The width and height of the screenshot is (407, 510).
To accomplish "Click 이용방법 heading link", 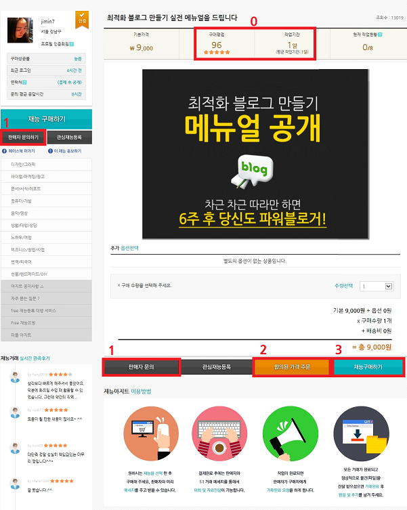I will (141, 391).
